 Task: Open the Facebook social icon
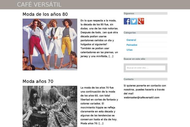pyautogui.click(x=127, y=21)
